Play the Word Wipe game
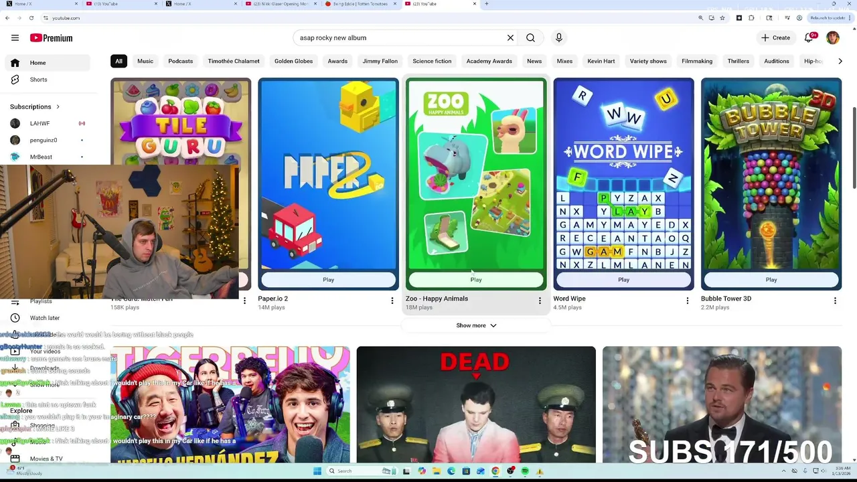Viewport: 857px width, 482px height. click(x=623, y=280)
